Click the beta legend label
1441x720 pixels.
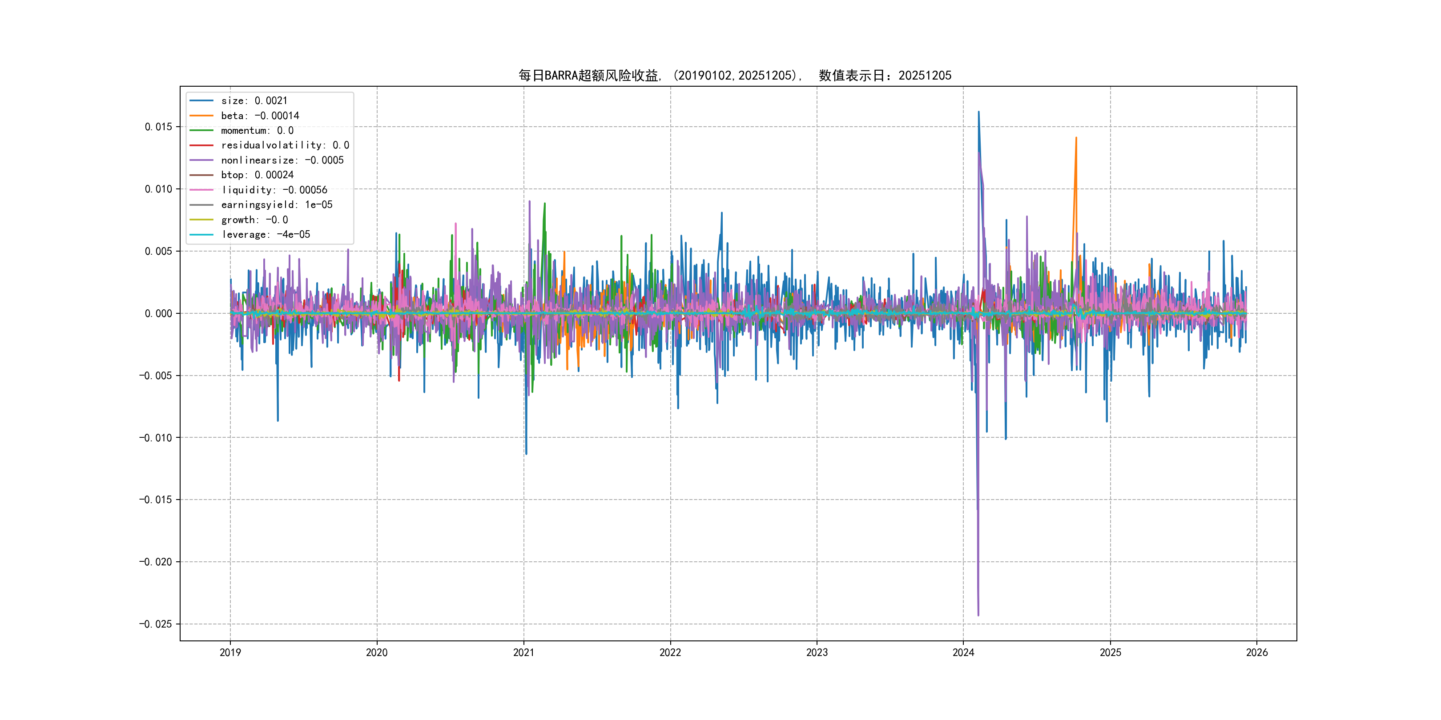pyautogui.click(x=260, y=116)
